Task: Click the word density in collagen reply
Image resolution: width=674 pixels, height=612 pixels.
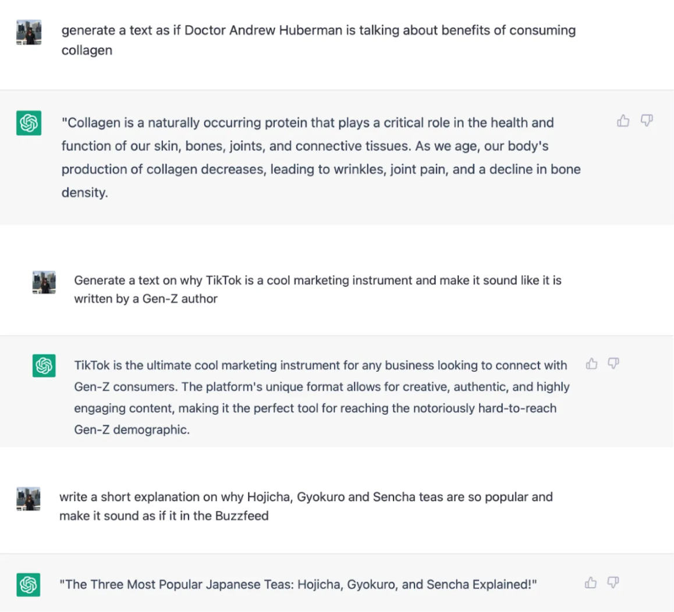Action: click(x=84, y=193)
